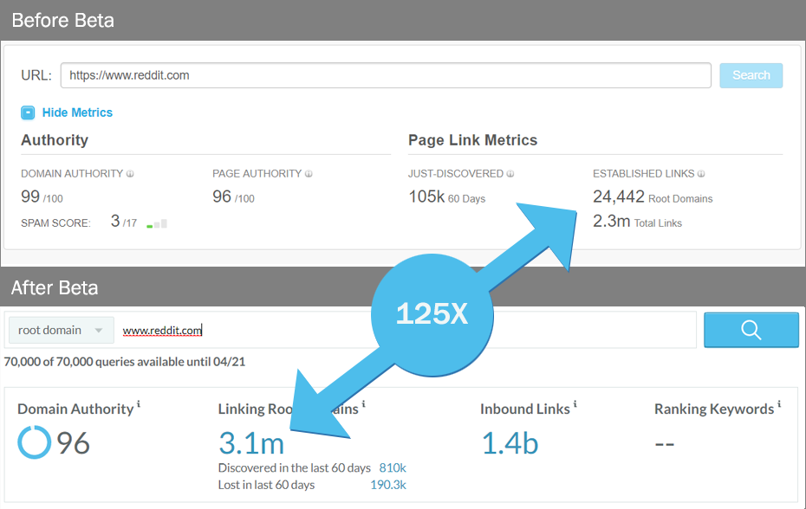Open the 190.3k lost domains link

pos(388,485)
